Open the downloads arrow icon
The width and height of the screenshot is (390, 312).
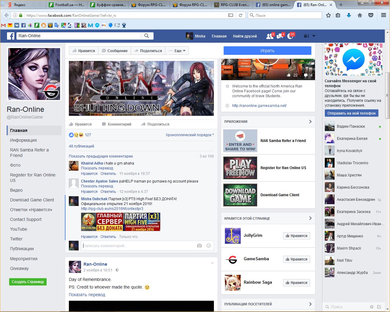(349, 15)
